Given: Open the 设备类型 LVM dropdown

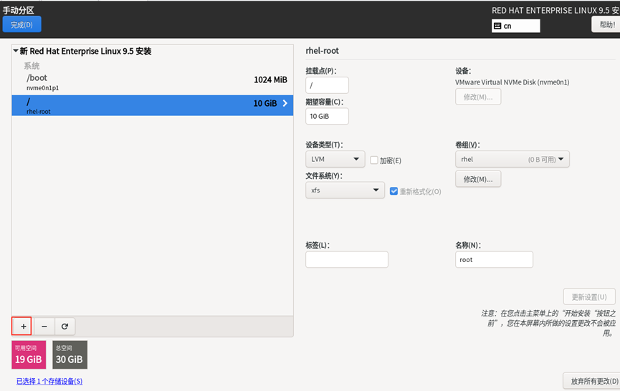Looking at the screenshot, I should (x=335, y=159).
